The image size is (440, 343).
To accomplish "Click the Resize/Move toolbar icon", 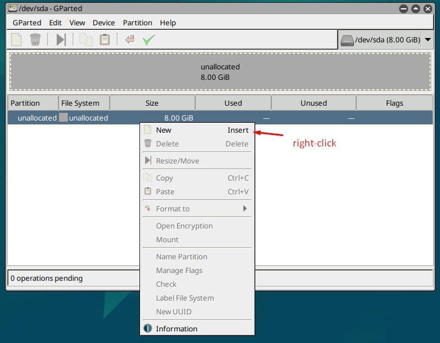I will (61, 40).
